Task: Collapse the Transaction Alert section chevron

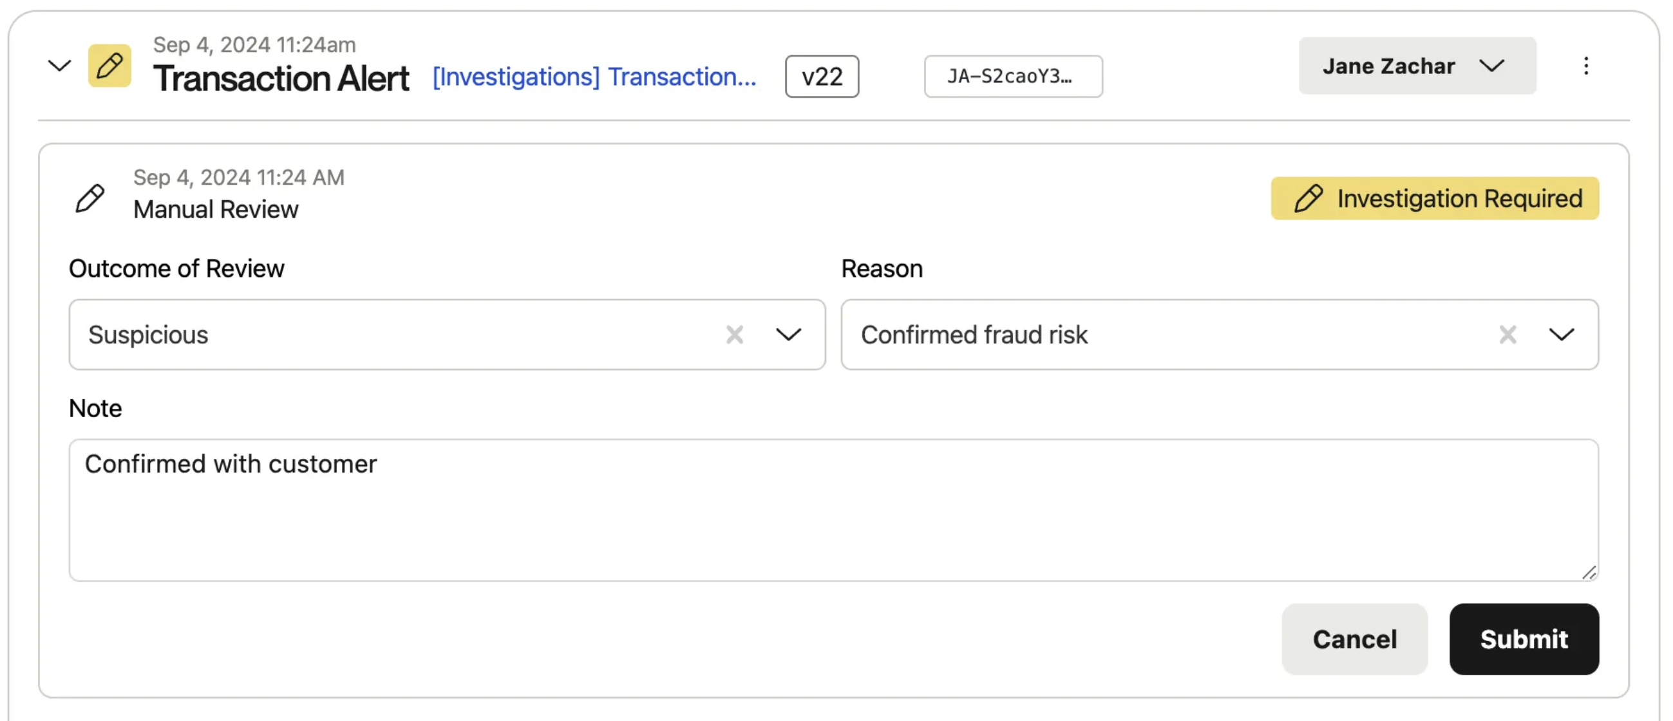Action: pos(59,66)
